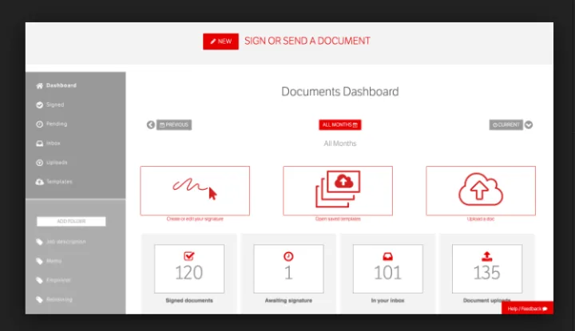Click the red NEW button

coord(220,41)
